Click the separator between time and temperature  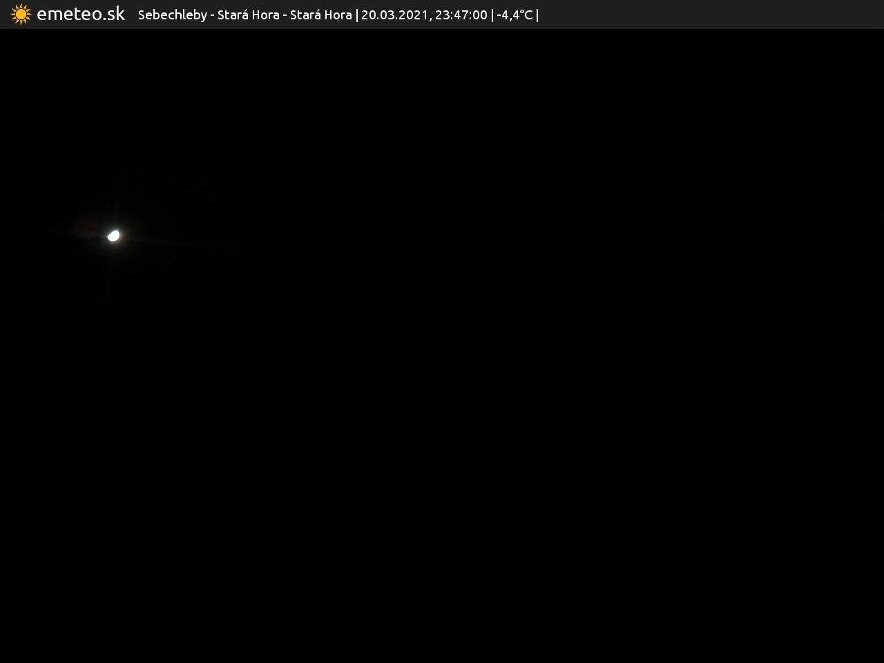click(x=492, y=15)
